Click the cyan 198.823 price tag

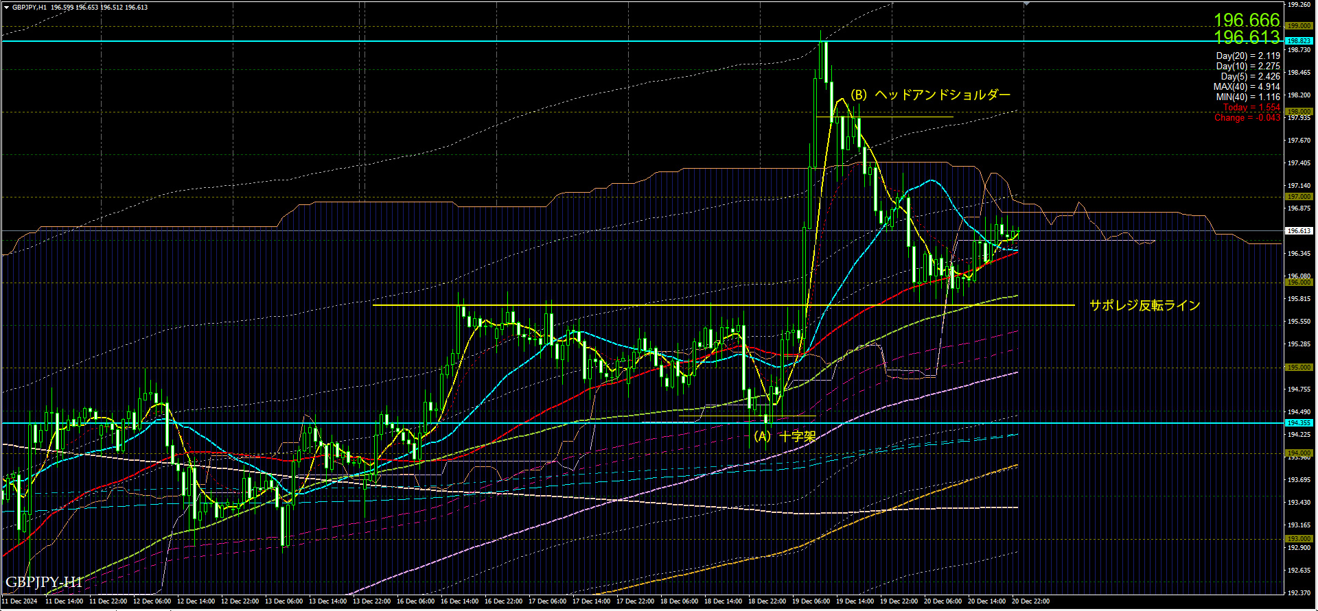pyautogui.click(x=1299, y=41)
